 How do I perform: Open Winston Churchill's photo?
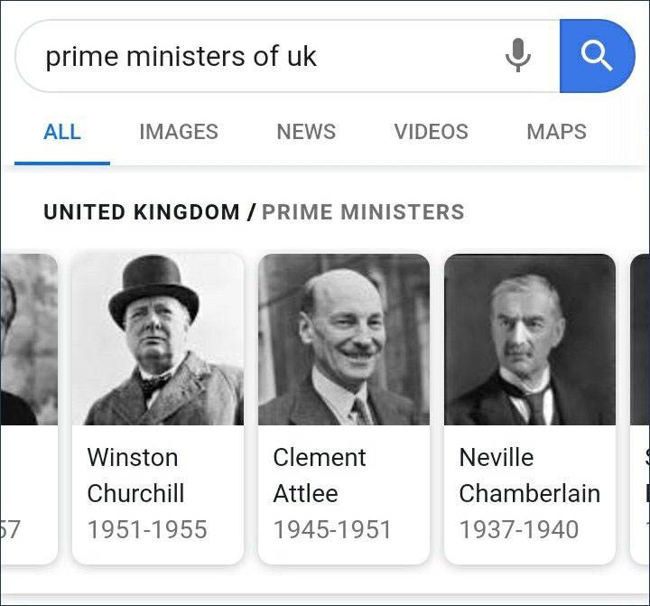pos(158,340)
